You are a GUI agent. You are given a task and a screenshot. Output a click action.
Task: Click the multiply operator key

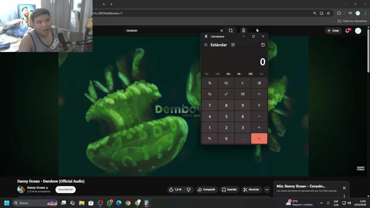pyautogui.click(x=259, y=105)
